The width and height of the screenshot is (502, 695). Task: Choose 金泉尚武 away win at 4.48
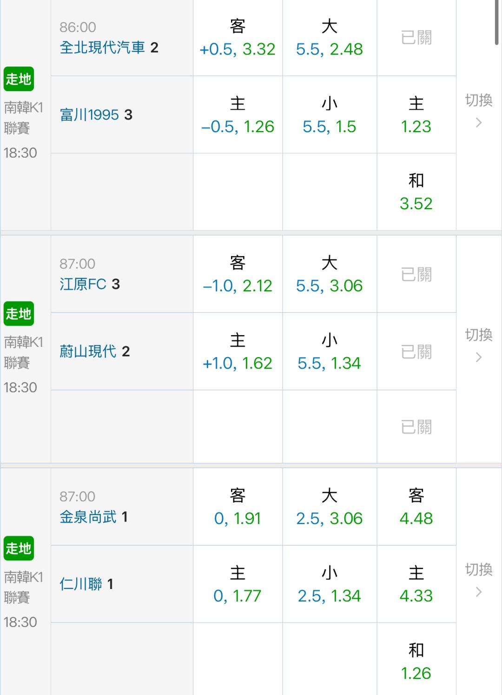click(416, 507)
